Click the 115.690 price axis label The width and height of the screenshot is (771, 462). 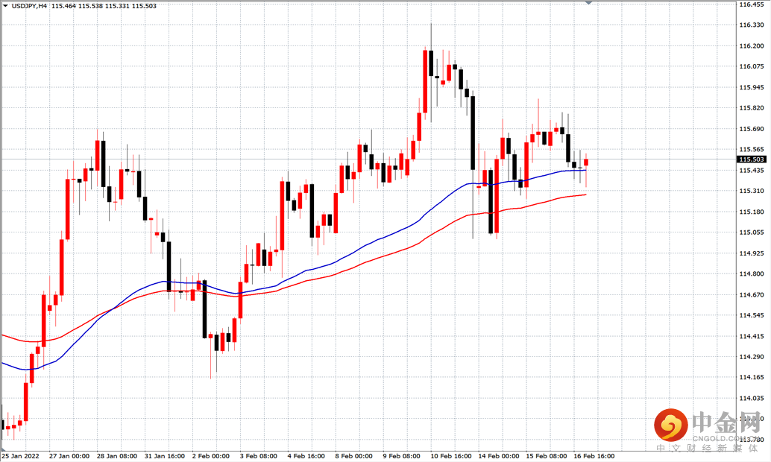point(752,129)
